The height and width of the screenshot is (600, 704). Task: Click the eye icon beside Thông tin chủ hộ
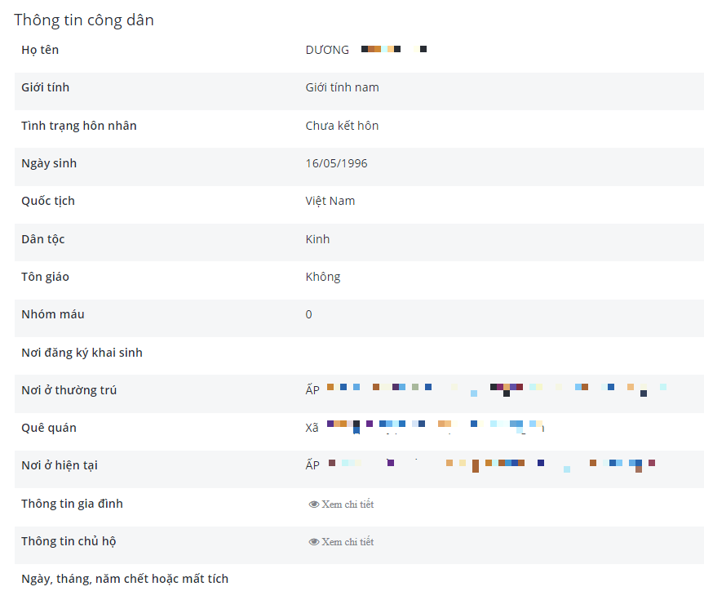click(x=313, y=542)
